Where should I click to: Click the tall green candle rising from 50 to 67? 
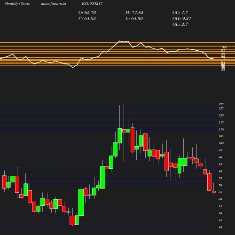pos(81,203)
